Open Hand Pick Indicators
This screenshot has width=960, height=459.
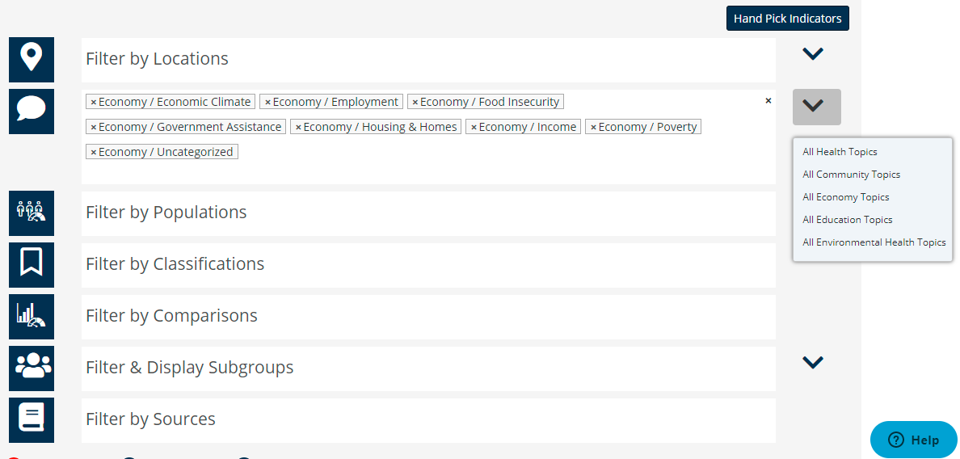pos(787,19)
